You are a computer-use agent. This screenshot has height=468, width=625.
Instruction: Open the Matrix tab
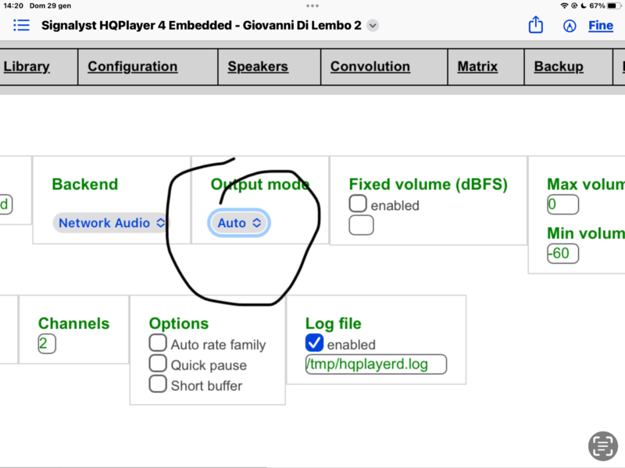(x=477, y=66)
